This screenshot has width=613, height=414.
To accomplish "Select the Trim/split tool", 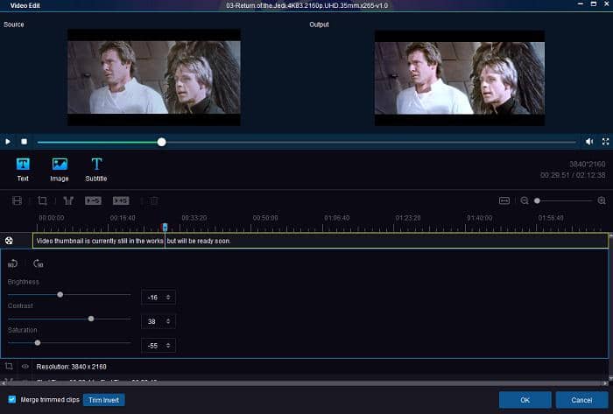I will (68, 200).
